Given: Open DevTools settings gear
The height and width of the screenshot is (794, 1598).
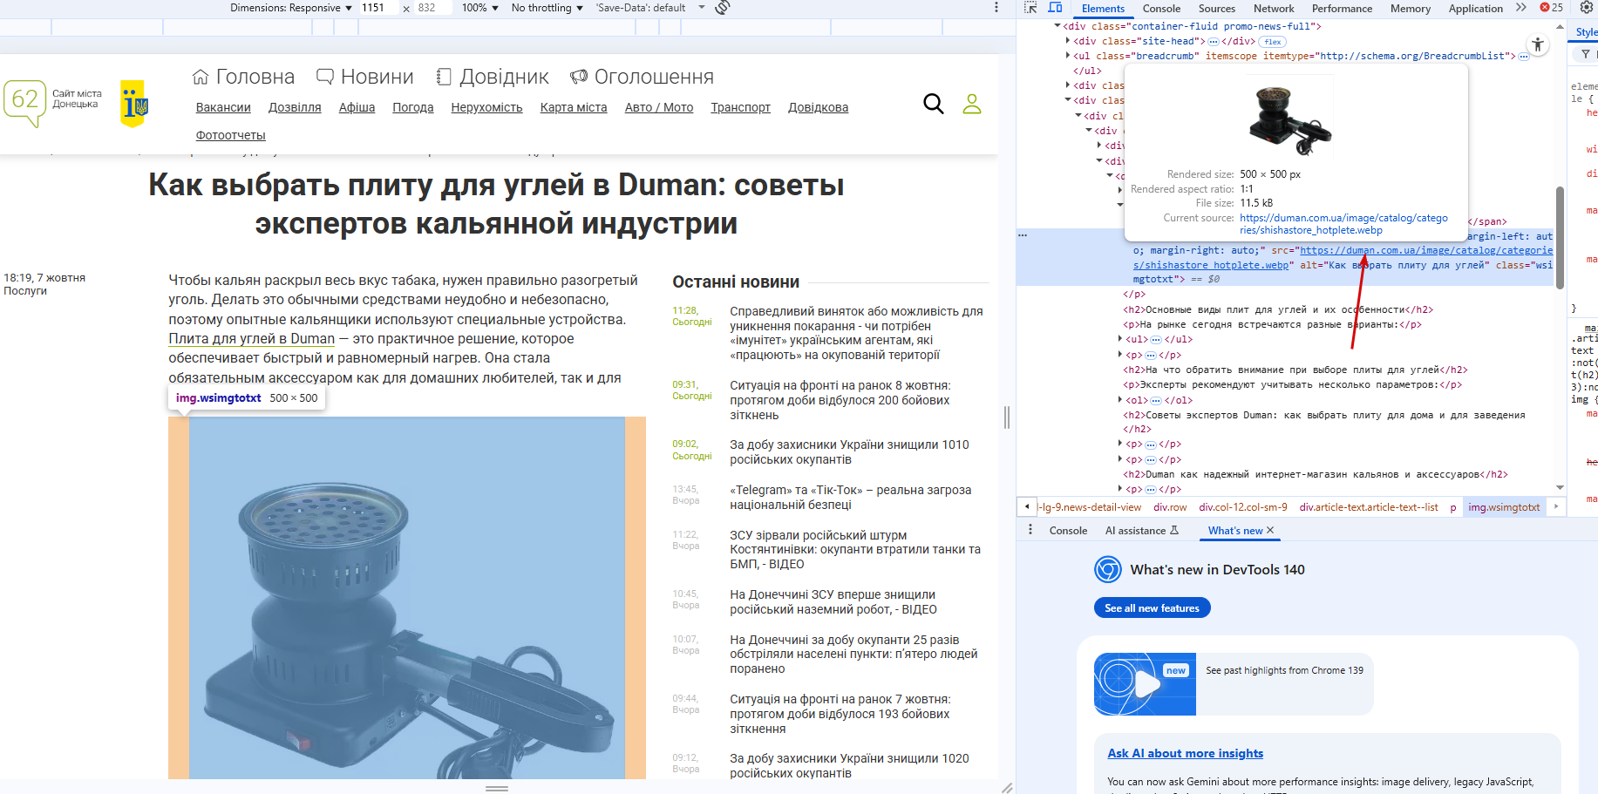Looking at the screenshot, I should click(x=1587, y=8).
